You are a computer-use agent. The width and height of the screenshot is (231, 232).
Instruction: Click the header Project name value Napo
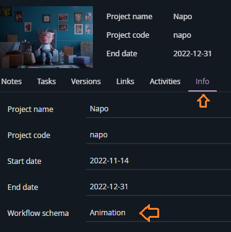point(183,17)
